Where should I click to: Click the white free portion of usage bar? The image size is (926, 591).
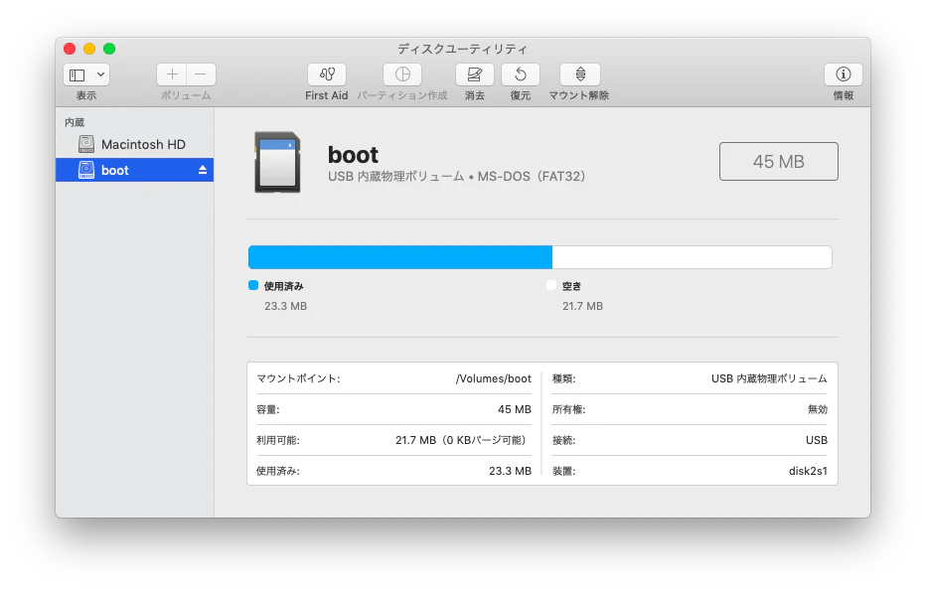click(x=693, y=257)
